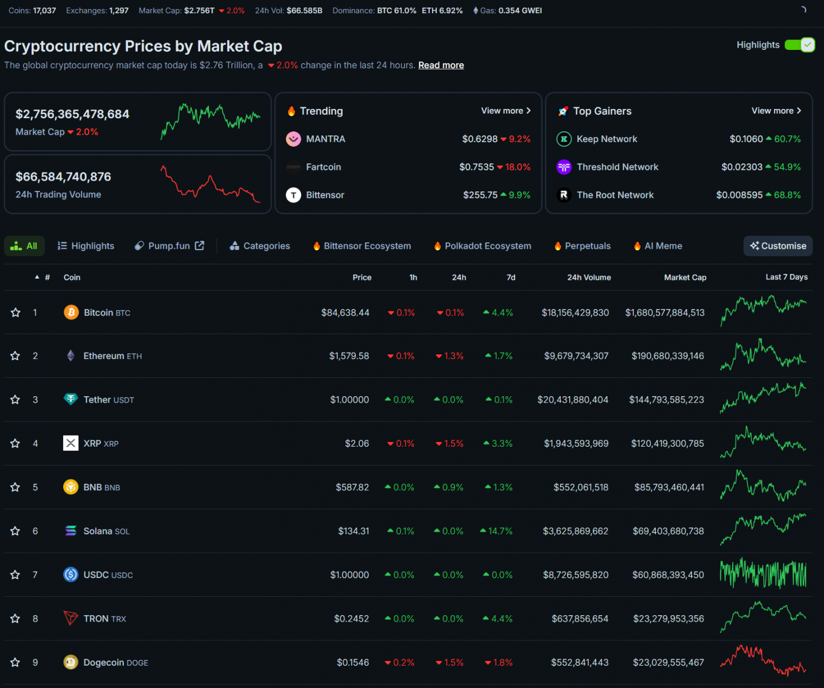Sort coins by the Market Cap header

tap(685, 277)
